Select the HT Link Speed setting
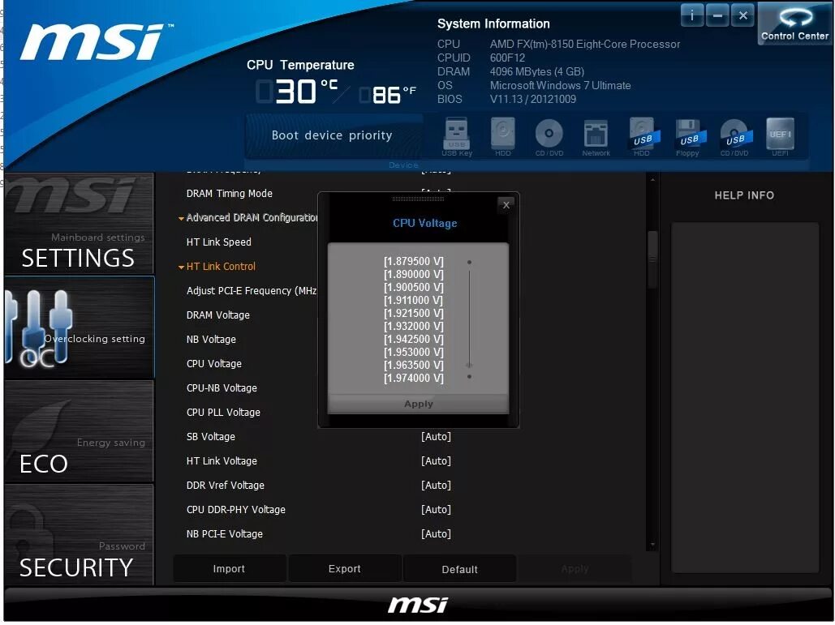 [x=219, y=242]
